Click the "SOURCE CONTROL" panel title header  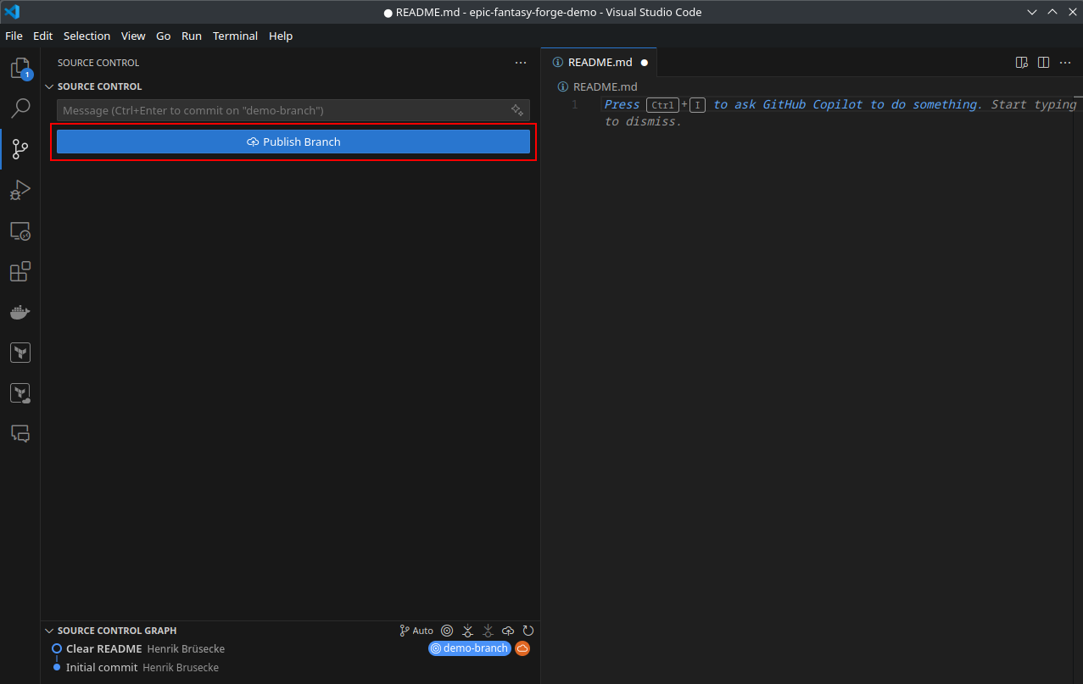click(98, 63)
